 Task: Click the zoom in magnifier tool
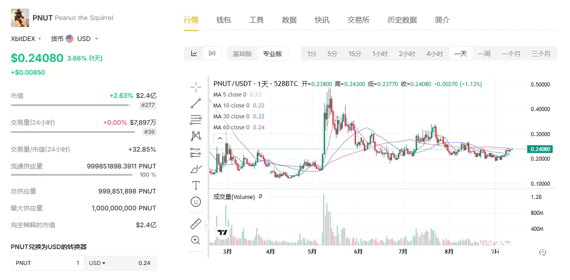tap(196, 240)
